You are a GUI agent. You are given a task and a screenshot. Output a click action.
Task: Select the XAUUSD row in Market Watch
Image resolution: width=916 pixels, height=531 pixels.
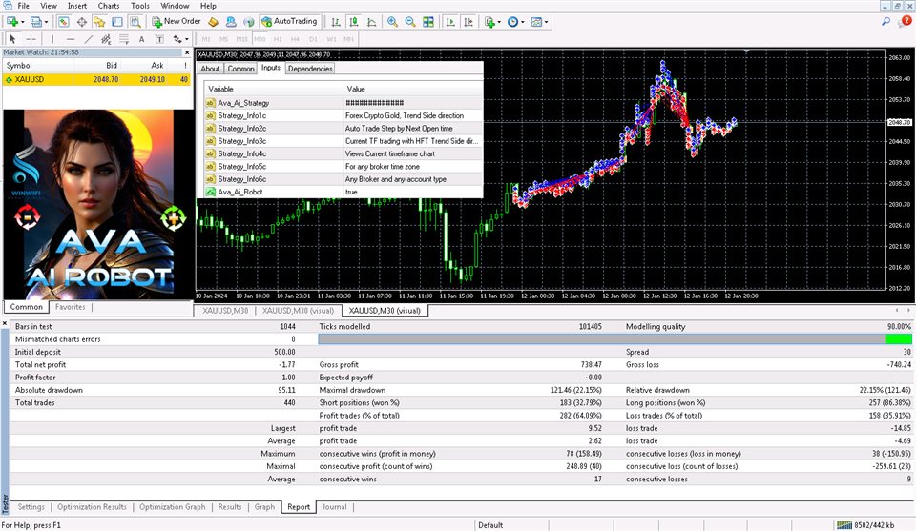97,79
